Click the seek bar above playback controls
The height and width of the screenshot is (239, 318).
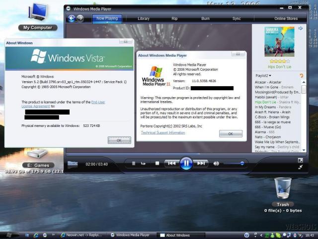[x=187, y=154]
